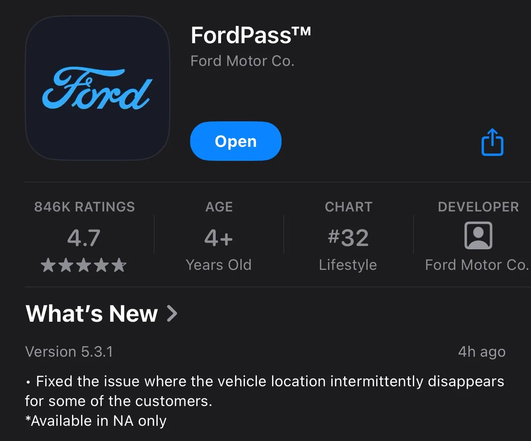This screenshot has width=531, height=441.
Task: Tap the Version 5.3.1 text
Action: tap(69, 352)
